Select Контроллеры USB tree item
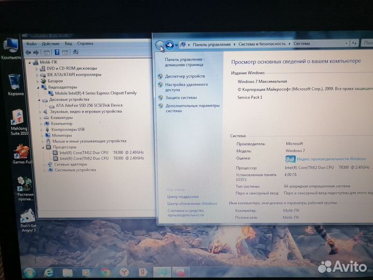 [x=68, y=130]
